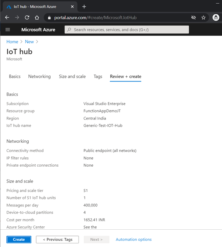This screenshot has height=247, width=222.
Task: Click the browser back arrow
Action: [x=7, y=17]
